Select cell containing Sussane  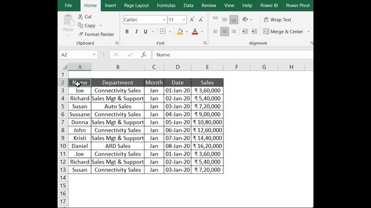pos(80,114)
